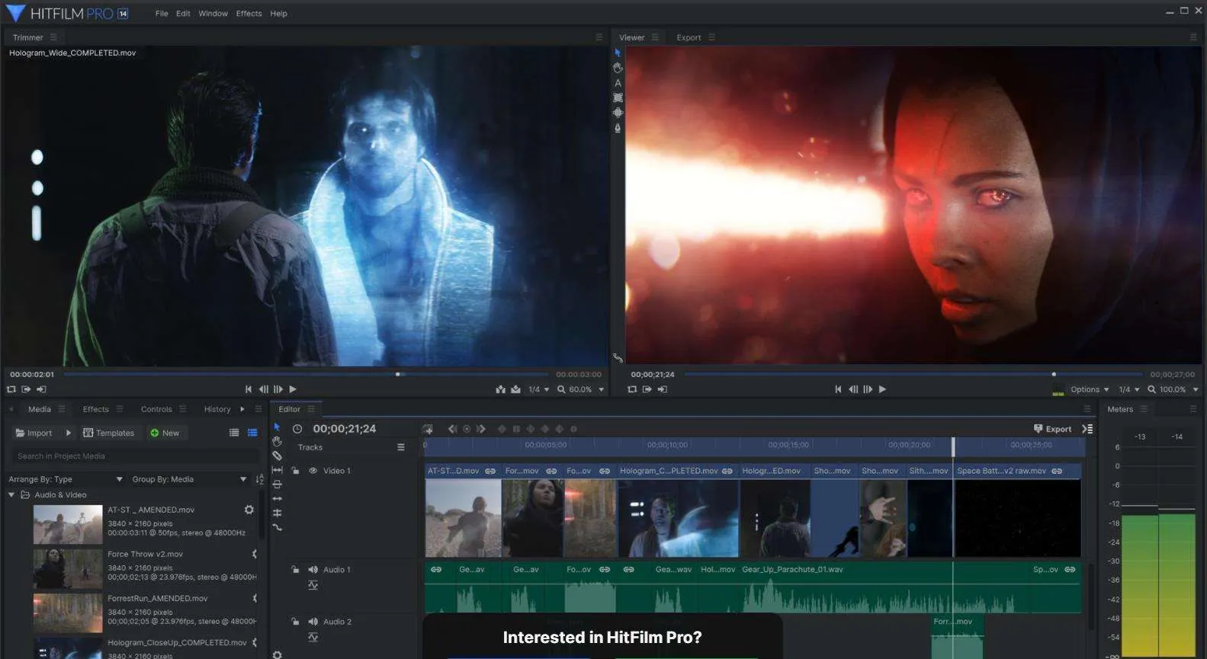
Task: Toggle Audio 1 waveform envelope icon
Action: coord(313,585)
